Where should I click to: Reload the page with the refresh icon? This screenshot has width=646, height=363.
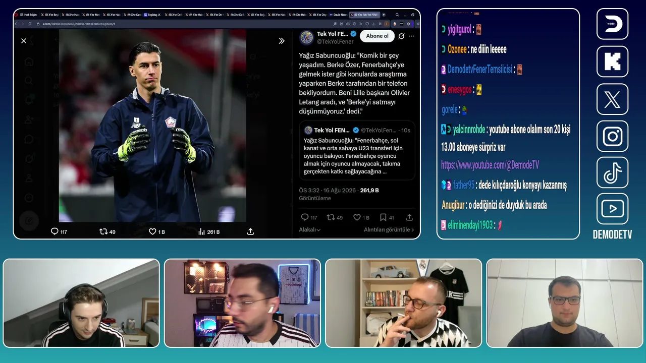(x=31, y=24)
